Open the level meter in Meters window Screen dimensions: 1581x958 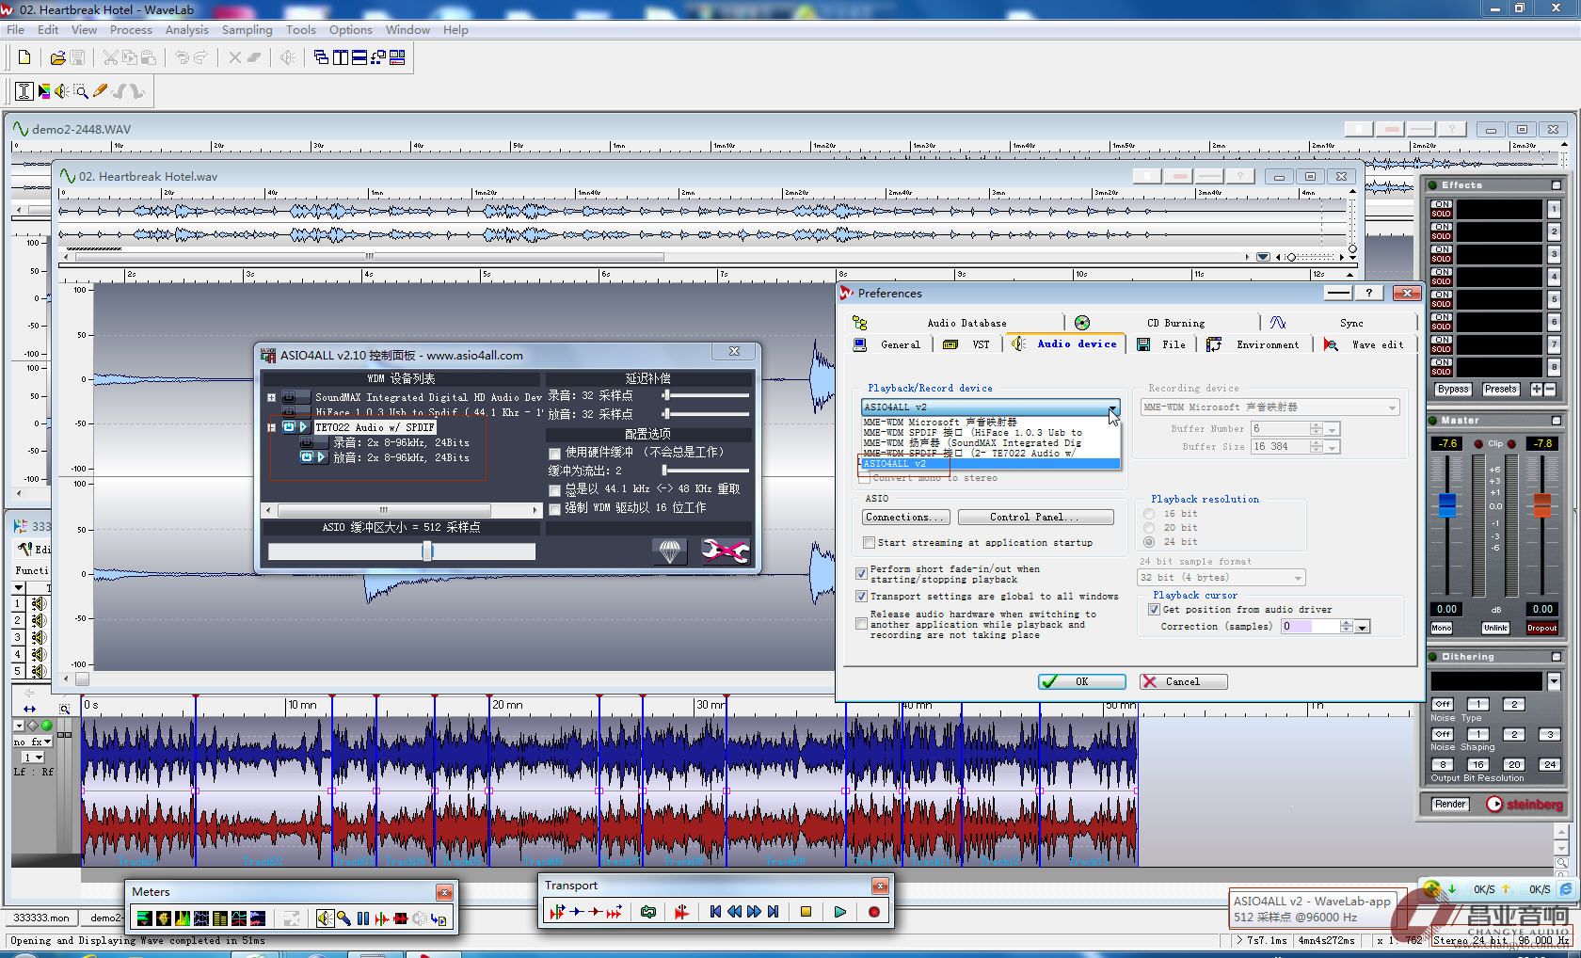coord(144,918)
